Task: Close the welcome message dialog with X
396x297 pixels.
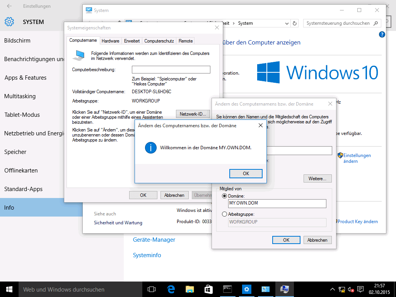Action: point(261,126)
